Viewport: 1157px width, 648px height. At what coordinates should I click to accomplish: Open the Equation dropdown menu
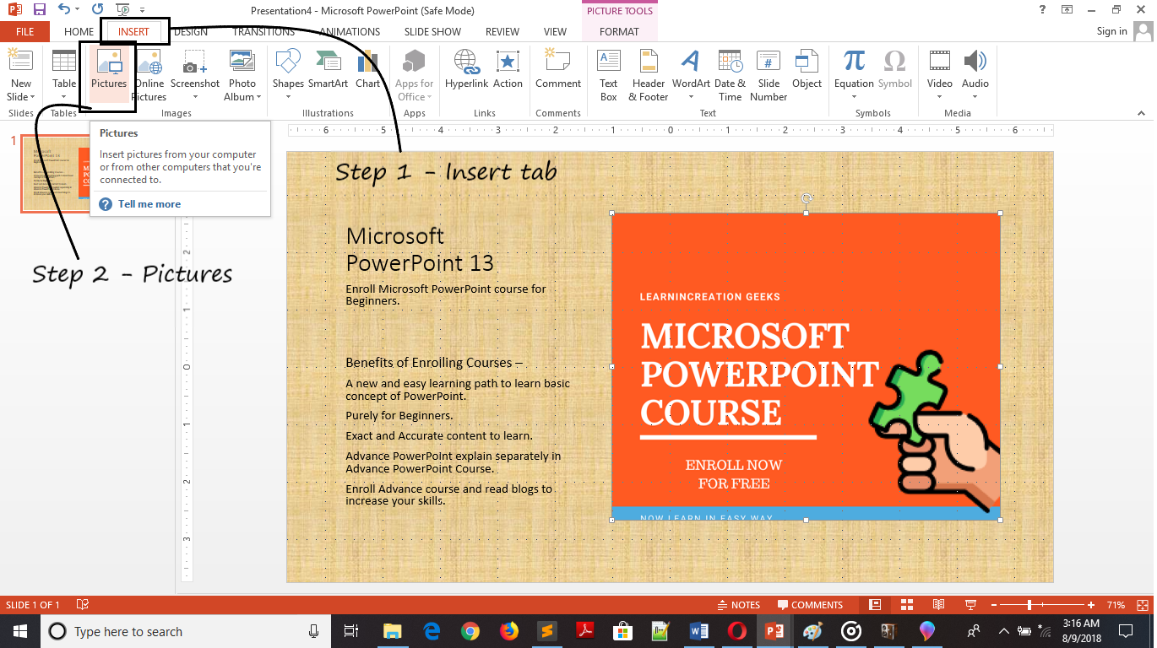(854, 96)
